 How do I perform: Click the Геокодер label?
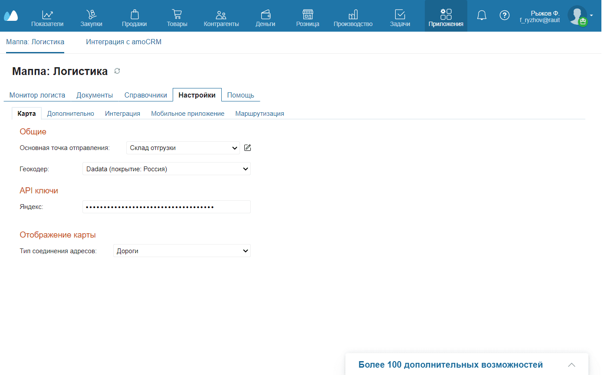(34, 169)
